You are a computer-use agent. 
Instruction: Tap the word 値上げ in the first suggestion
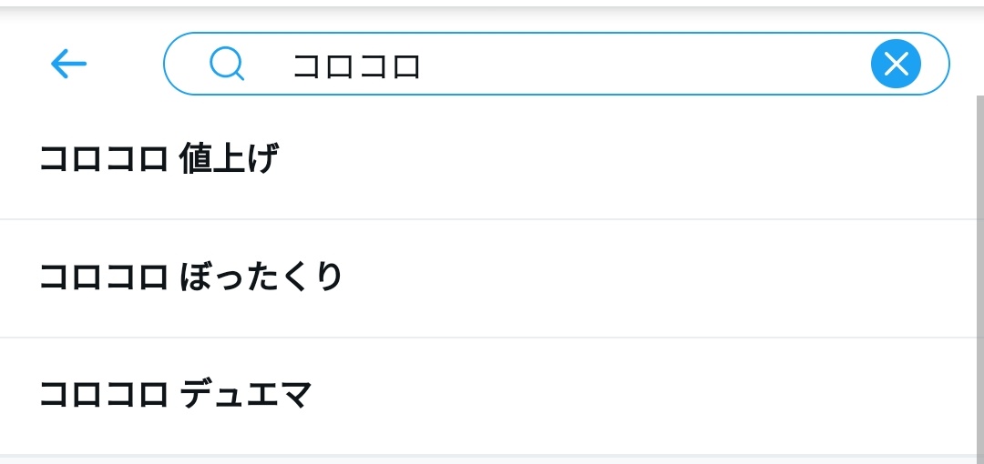tap(229, 160)
